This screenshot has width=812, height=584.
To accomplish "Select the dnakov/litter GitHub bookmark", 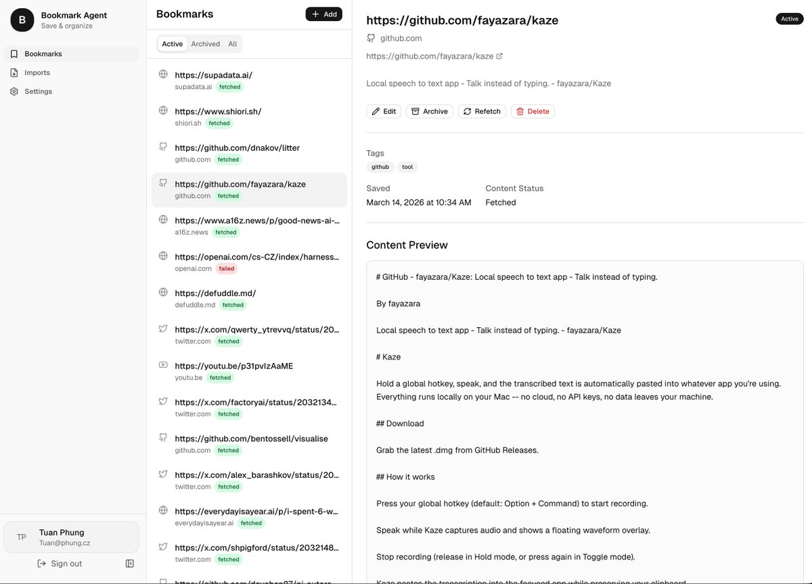I will tap(249, 153).
